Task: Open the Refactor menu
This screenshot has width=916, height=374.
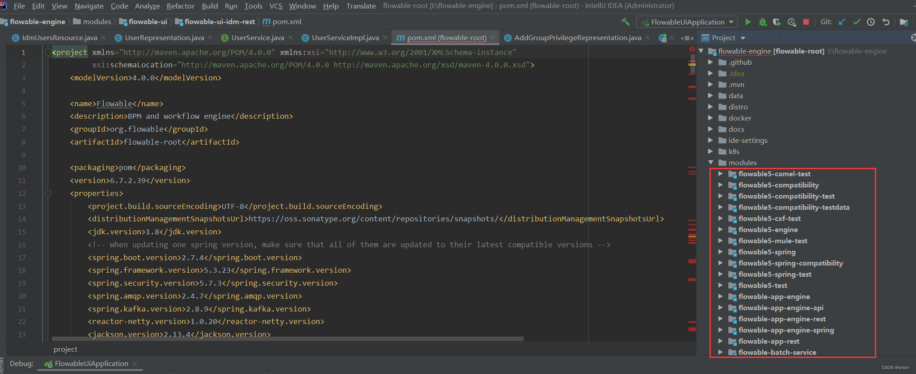Action: click(x=180, y=6)
